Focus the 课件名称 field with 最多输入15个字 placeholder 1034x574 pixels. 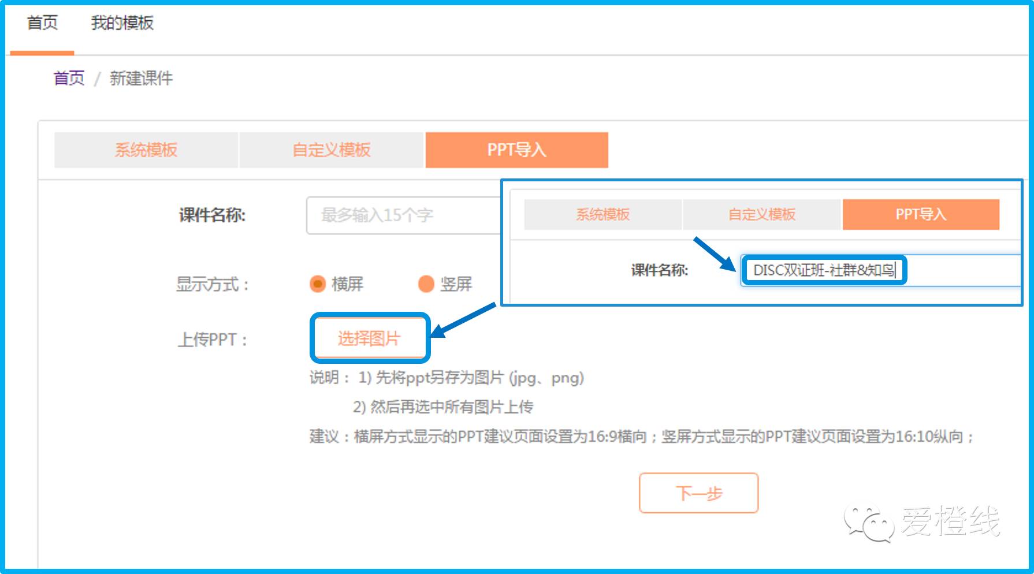tap(403, 215)
